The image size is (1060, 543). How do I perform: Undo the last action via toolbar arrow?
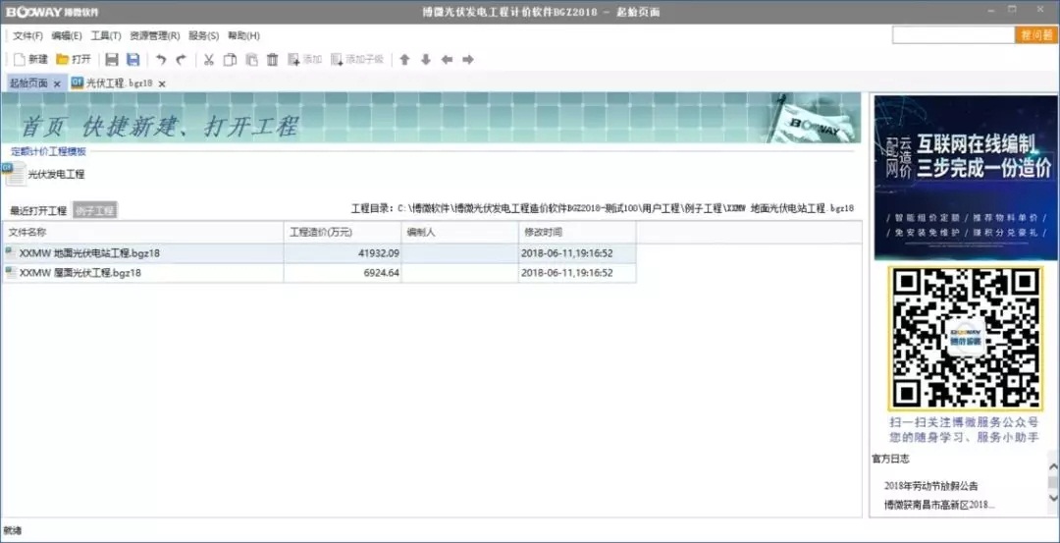(161, 60)
